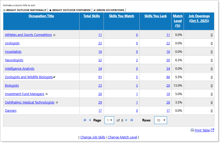Click the Change Match Level link
This screenshot has width=221, height=144.
tap(123, 137)
